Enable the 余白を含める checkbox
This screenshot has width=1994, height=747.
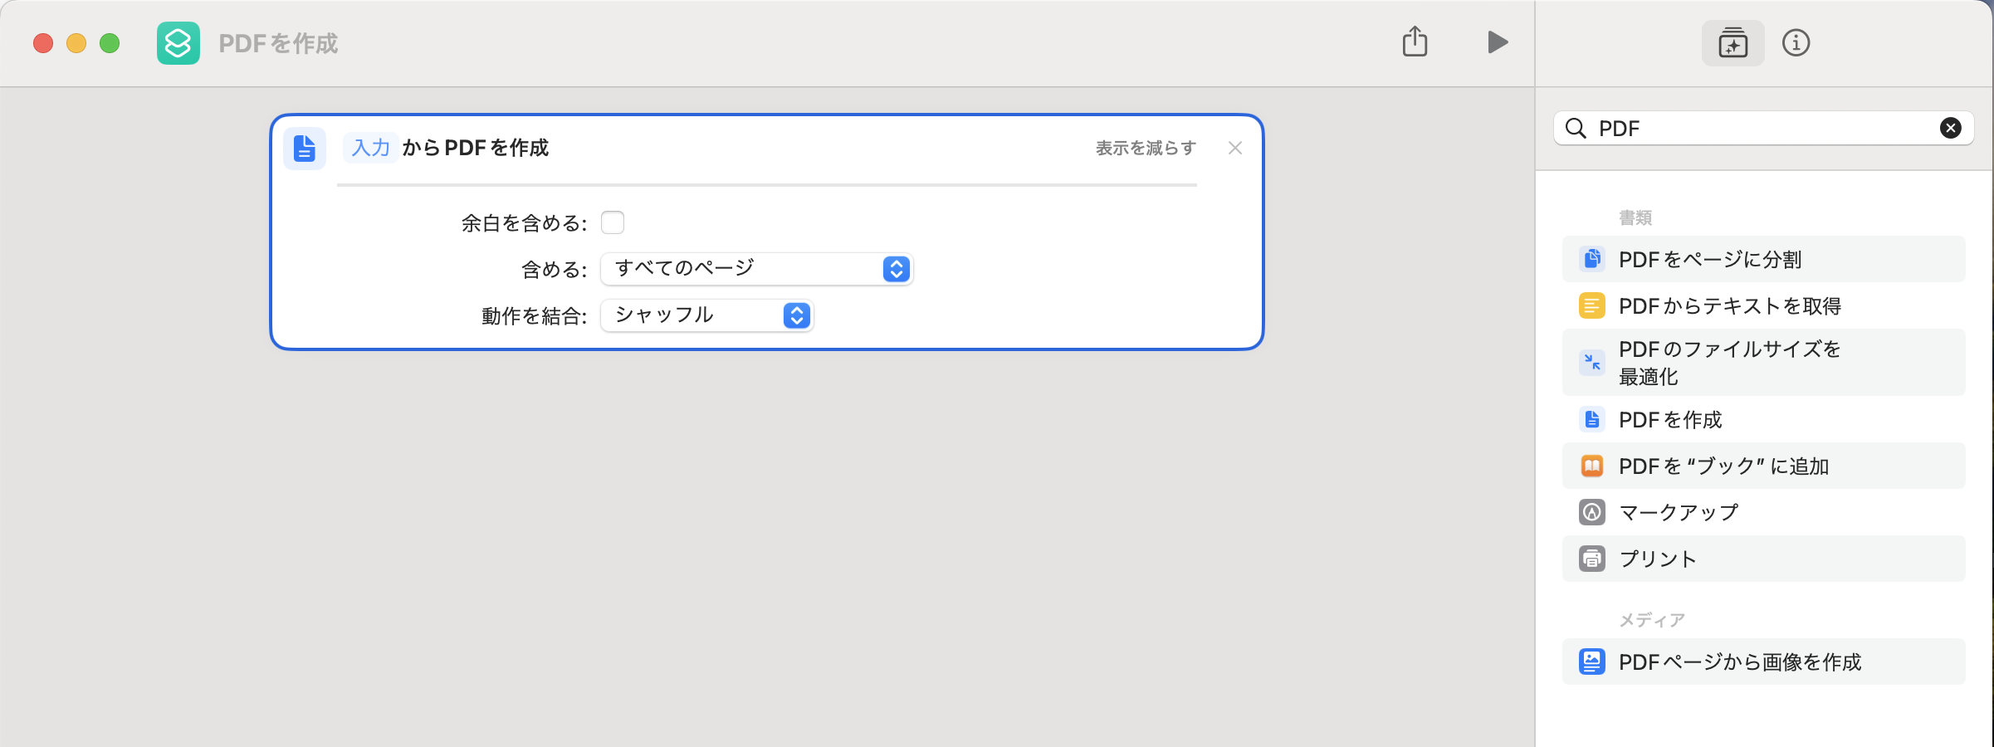coord(613,222)
